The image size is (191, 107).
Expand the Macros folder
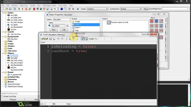(x=3, y=82)
